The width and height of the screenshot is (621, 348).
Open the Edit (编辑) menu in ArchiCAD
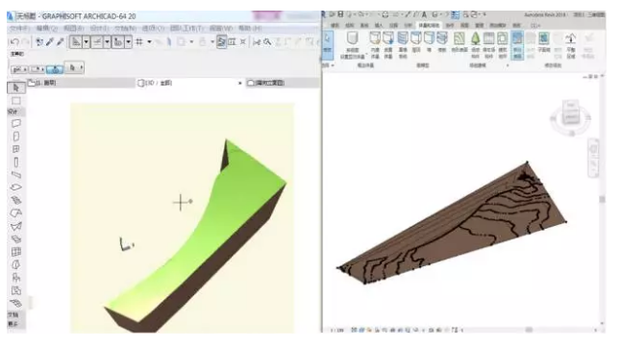(x=47, y=28)
